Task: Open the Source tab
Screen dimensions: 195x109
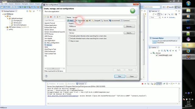Action: coord(105,21)
